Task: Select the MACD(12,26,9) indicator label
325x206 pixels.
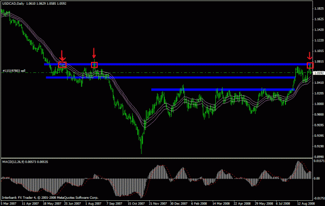Action: click(14, 162)
